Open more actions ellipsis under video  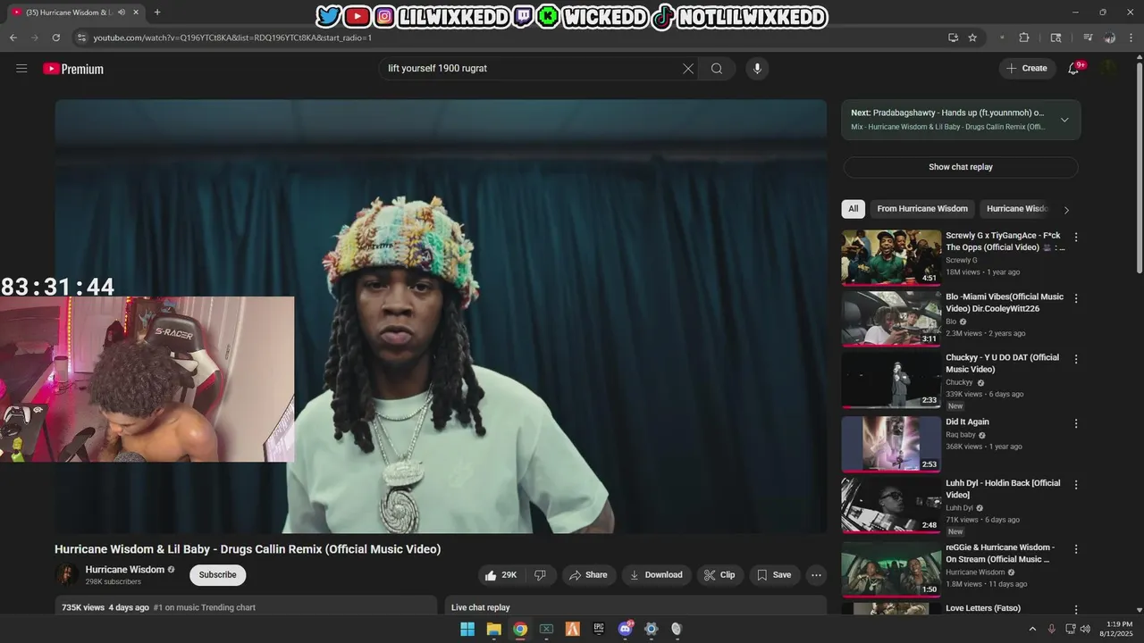point(816,575)
